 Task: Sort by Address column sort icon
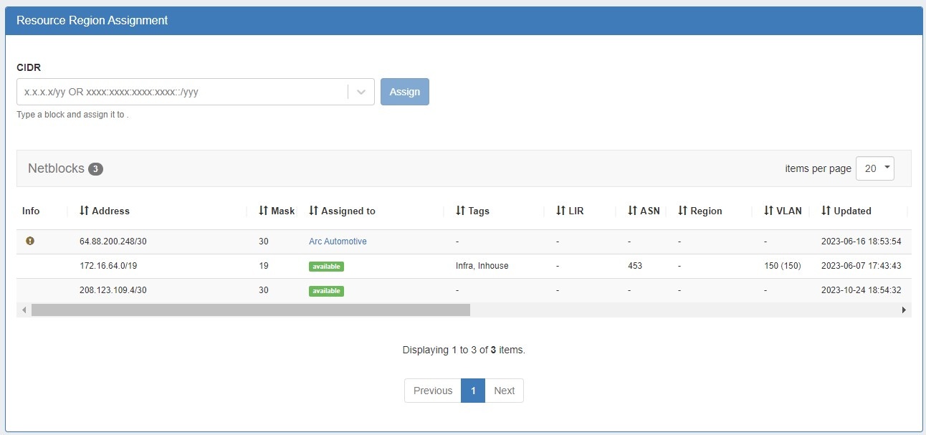tap(84, 211)
